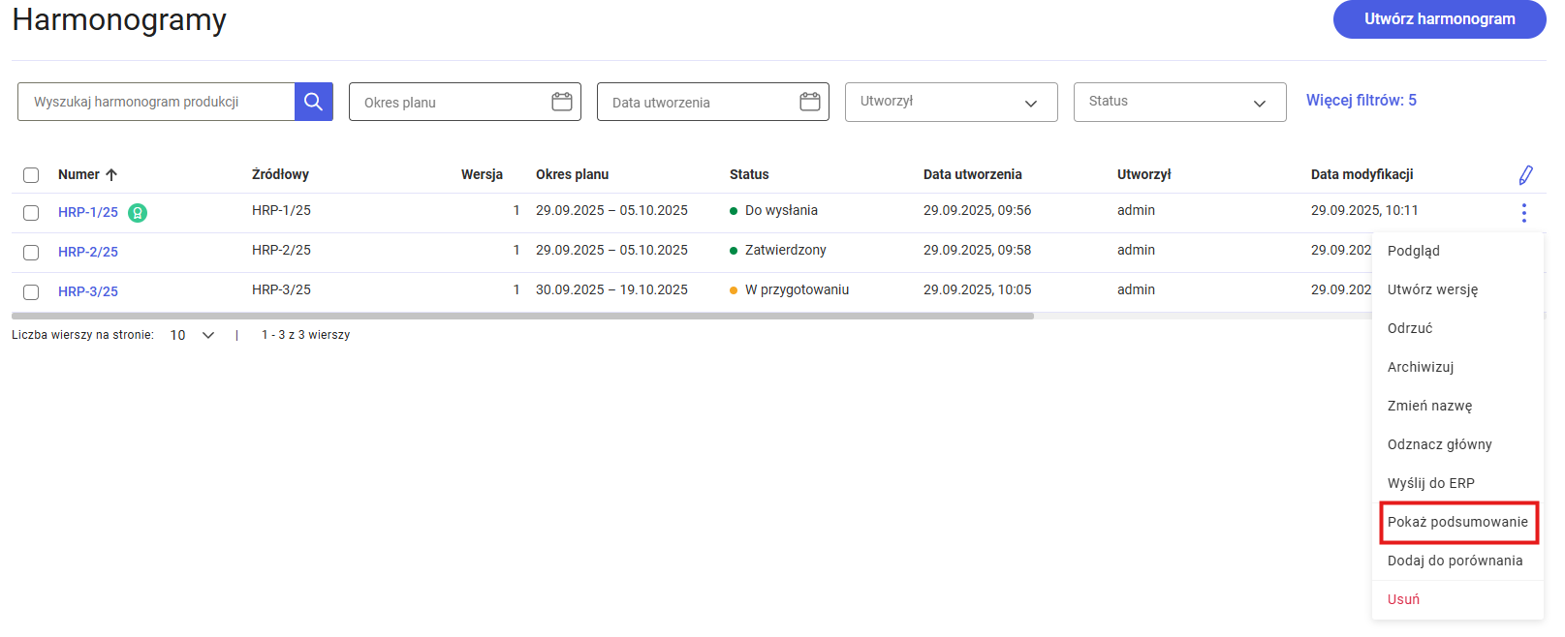
Task: Open calendar icon in Data utworzenia field
Action: tap(810, 102)
